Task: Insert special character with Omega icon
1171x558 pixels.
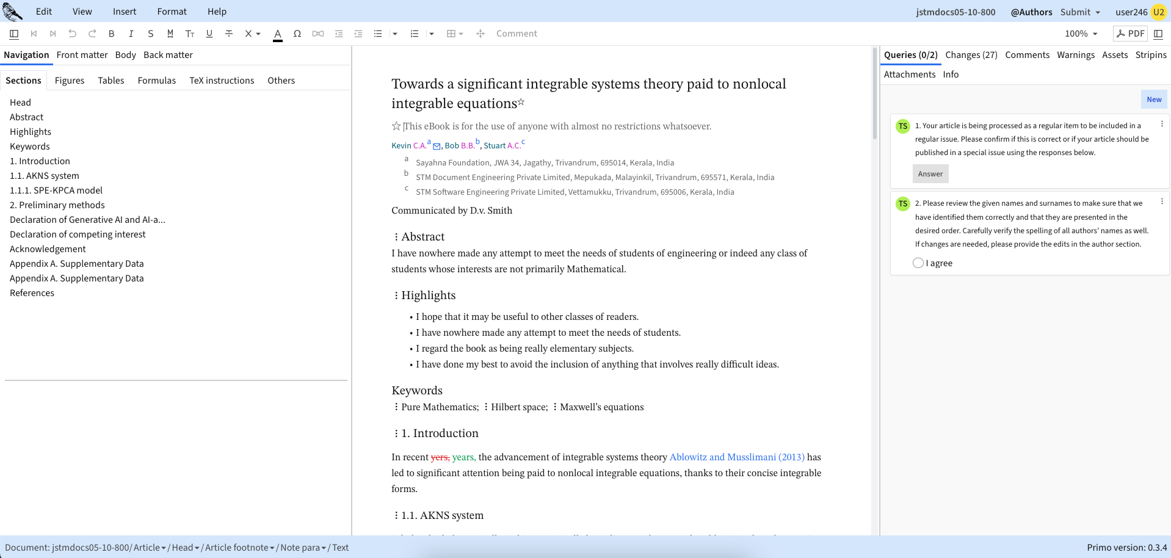Action: (297, 34)
